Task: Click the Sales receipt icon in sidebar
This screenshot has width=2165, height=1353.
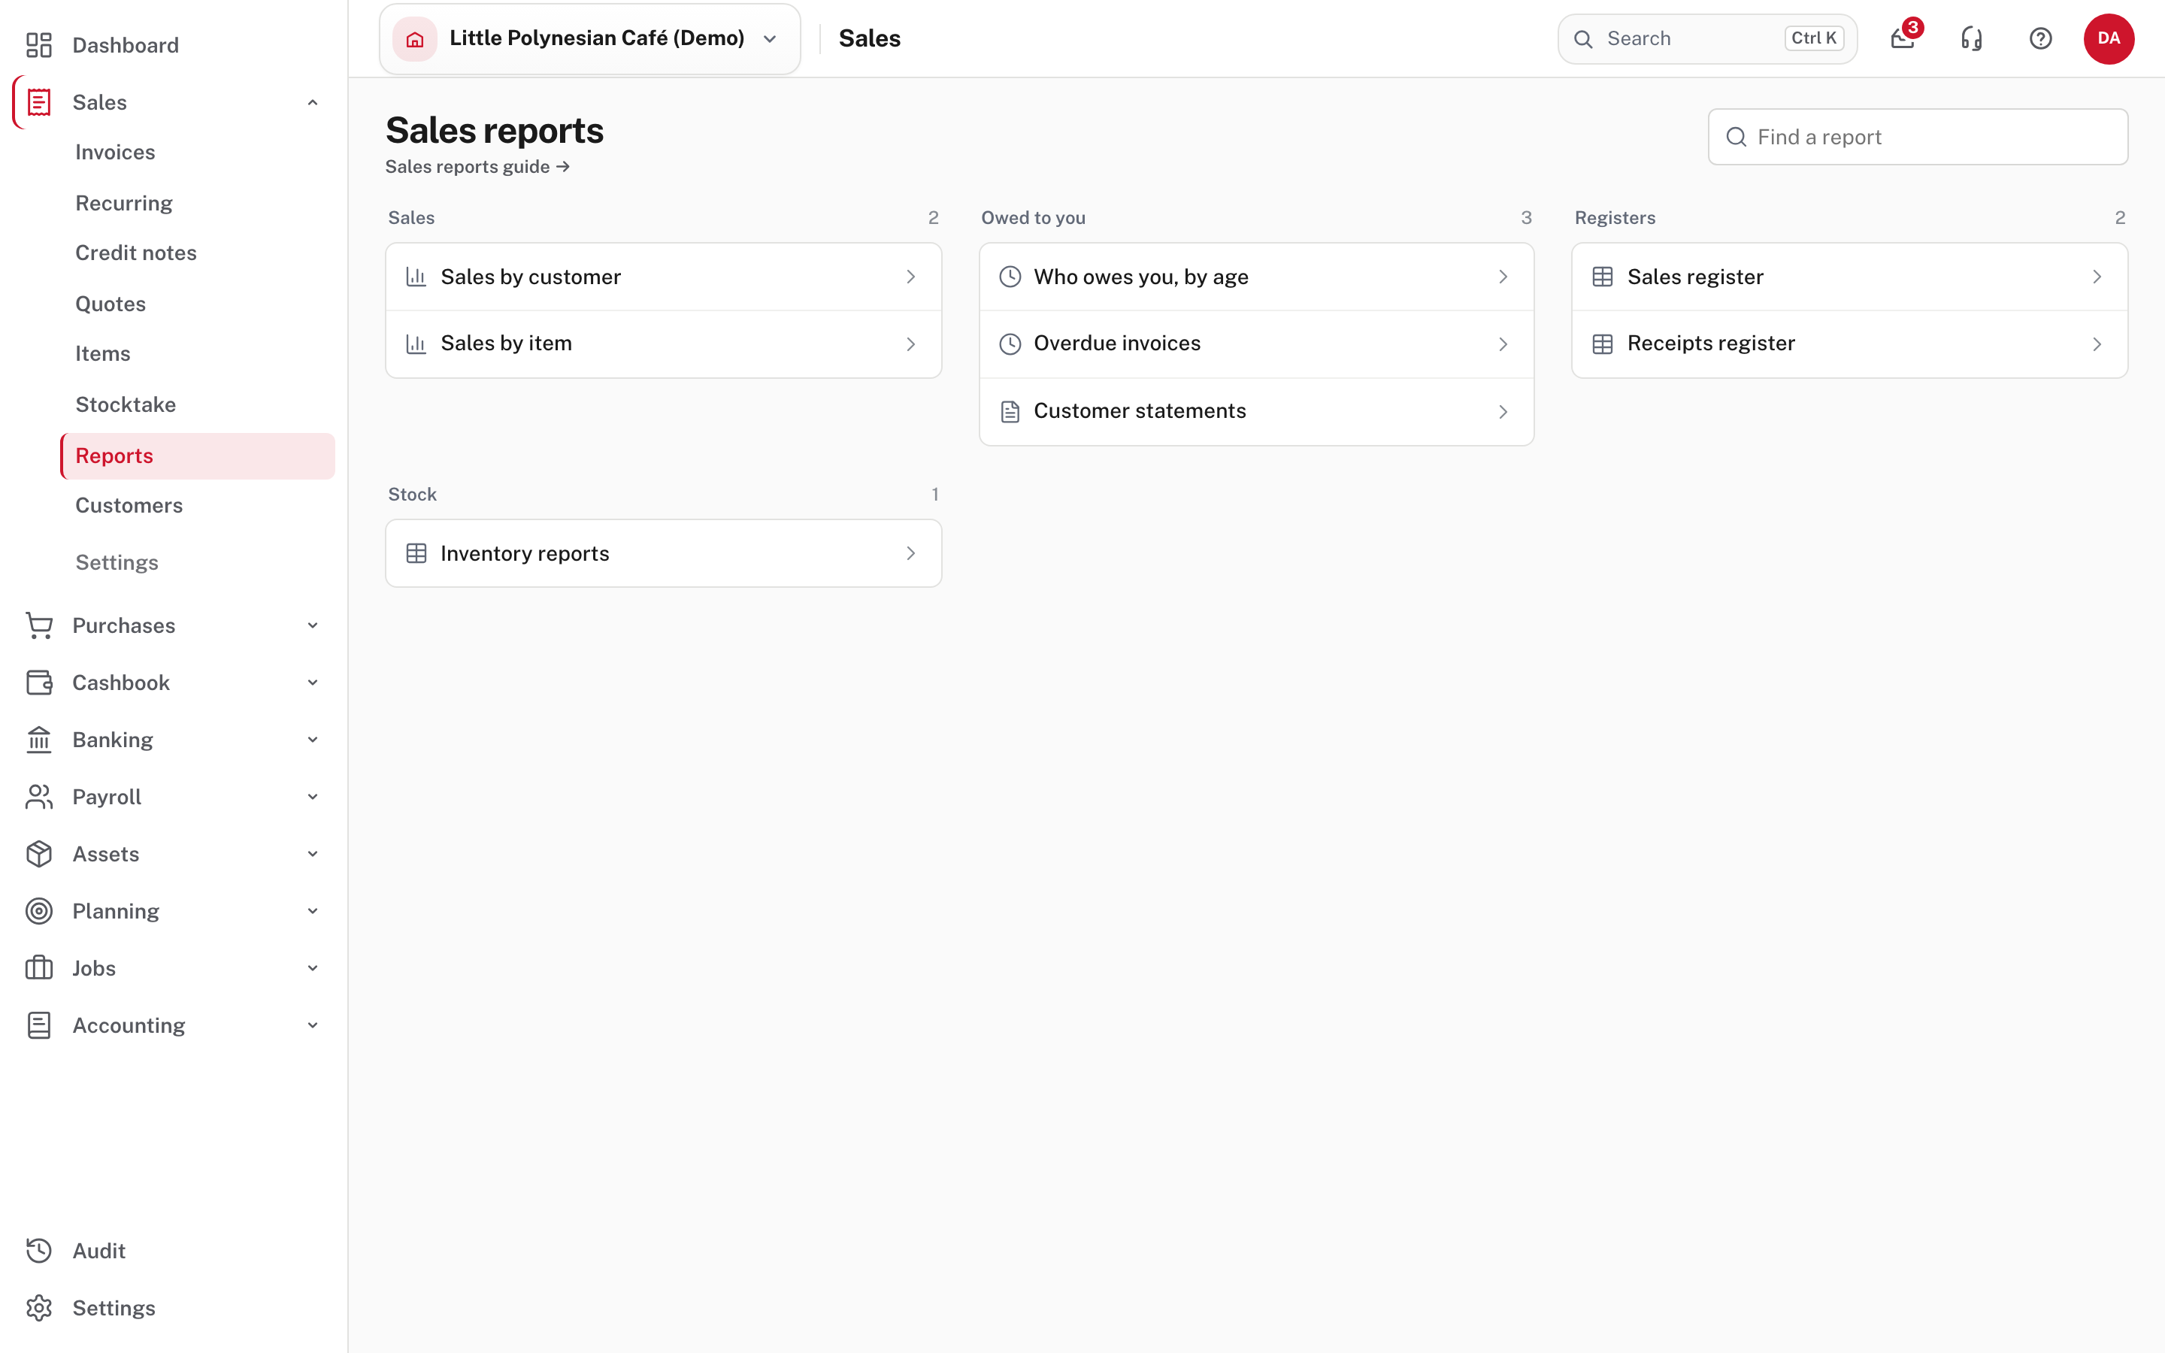Action: [x=38, y=102]
